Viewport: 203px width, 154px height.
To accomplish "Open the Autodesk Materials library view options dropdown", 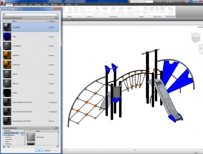I will [x=57, y=128].
